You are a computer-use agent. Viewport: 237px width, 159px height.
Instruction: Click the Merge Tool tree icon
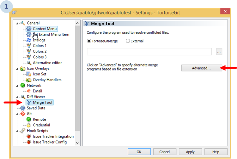click(x=29, y=102)
